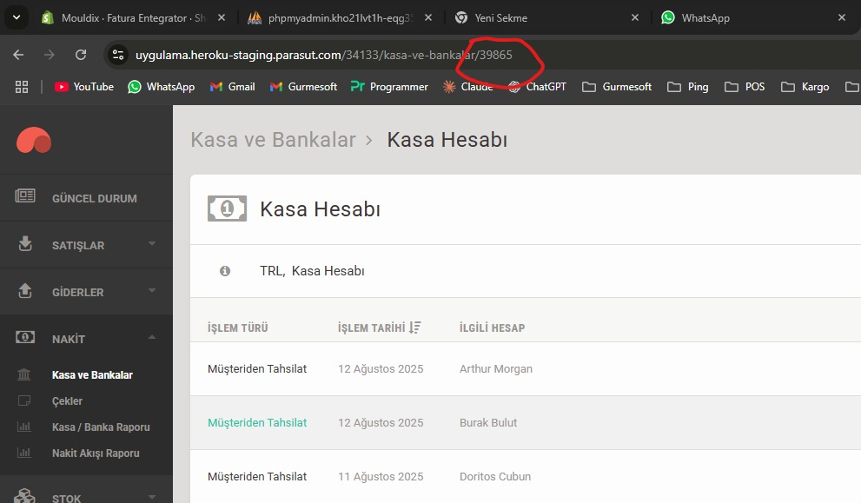This screenshot has width=861, height=503.
Task: Switch to the WhatsApp browser tab
Action: (x=704, y=17)
